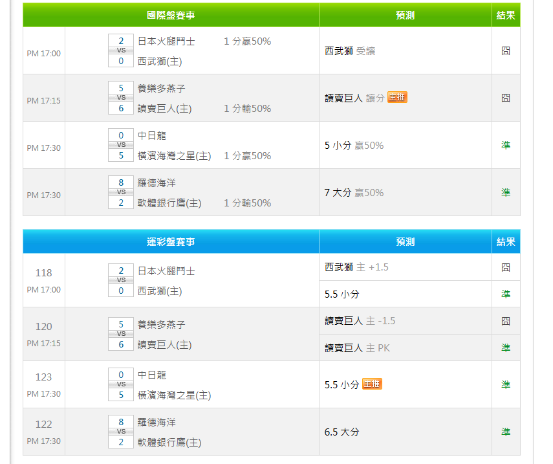Click 1 分贏50% next to 日本火腿鬥士
Screen dimensions: 553x464
pos(247,41)
